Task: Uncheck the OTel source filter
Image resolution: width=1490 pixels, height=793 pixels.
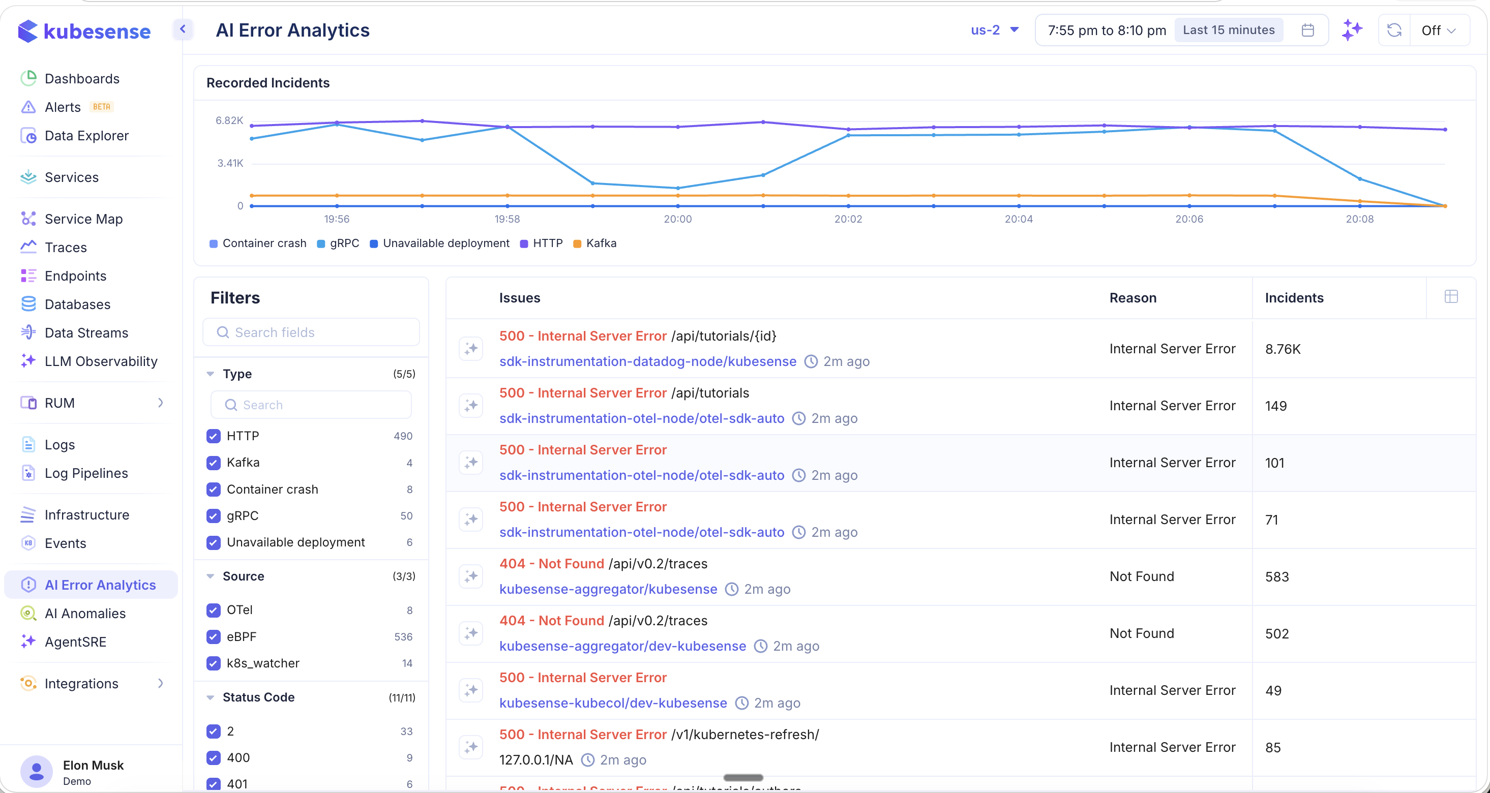Action: click(214, 610)
